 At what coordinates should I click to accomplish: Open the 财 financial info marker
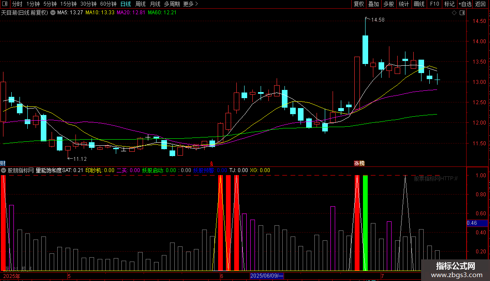[x=3, y=163]
